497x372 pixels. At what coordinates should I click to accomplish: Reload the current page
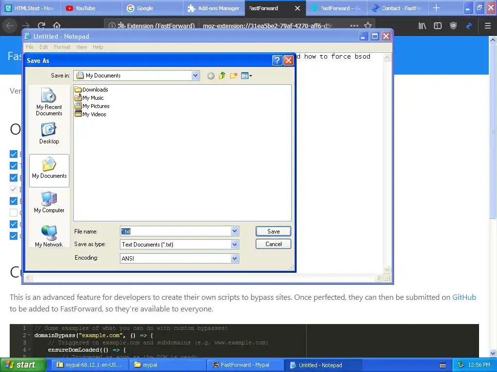tap(42, 26)
